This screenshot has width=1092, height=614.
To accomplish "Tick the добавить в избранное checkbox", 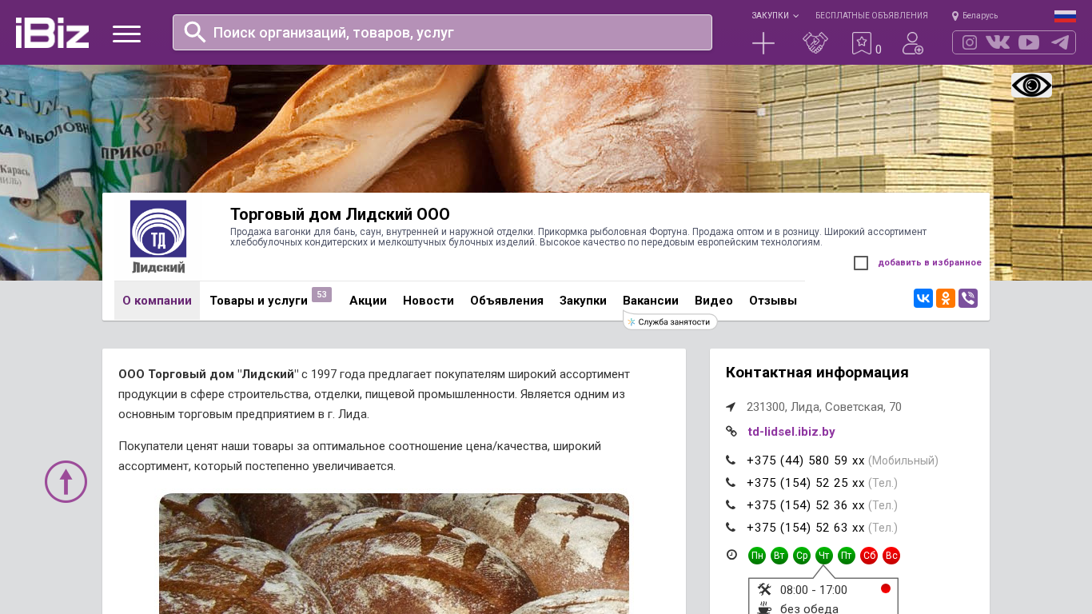I will tap(861, 263).
